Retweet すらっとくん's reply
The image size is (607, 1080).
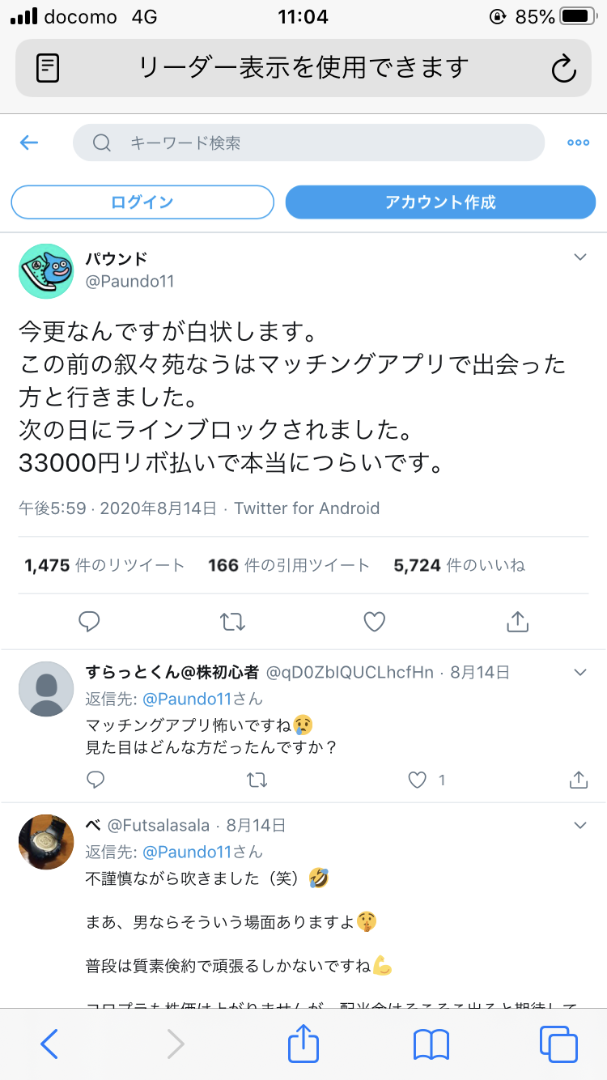click(257, 780)
